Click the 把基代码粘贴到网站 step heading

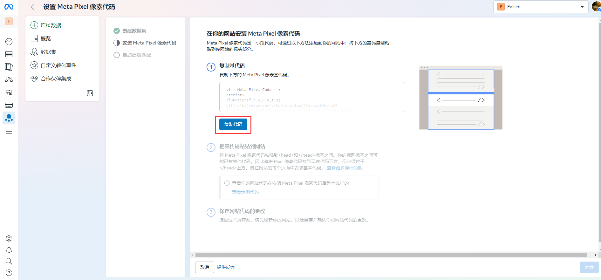pos(242,146)
